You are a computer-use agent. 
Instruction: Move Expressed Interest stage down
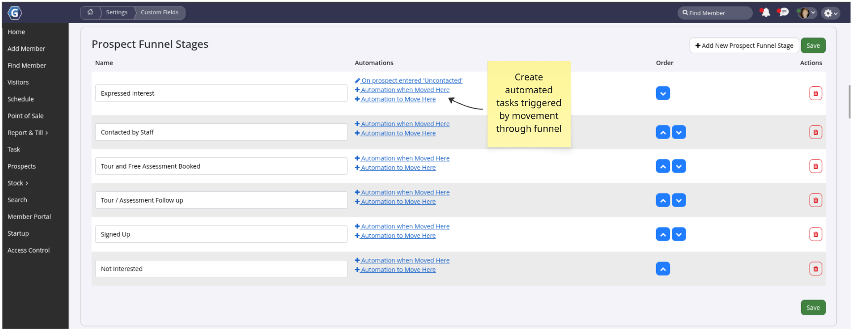663,93
